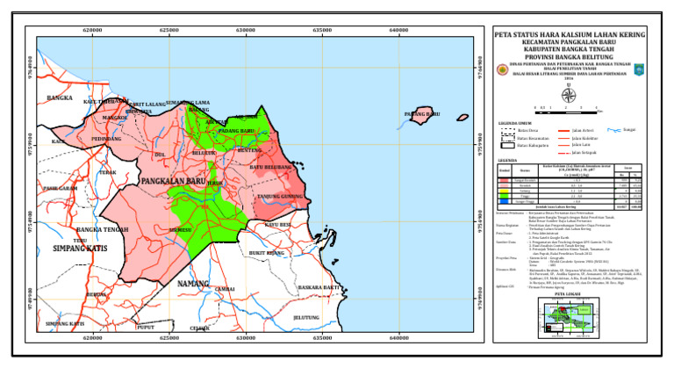
Task: Click the 'KABUPATEN BANGKA TENGAH' title line
Action: coord(569,49)
